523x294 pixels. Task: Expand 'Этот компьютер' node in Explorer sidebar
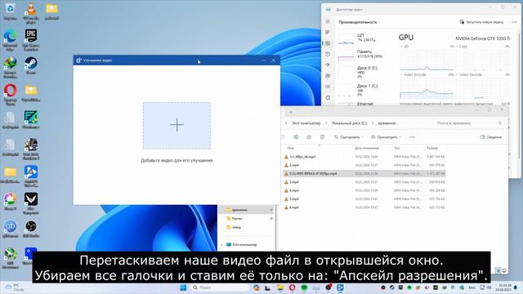pyautogui.click(x=222, y=245)
